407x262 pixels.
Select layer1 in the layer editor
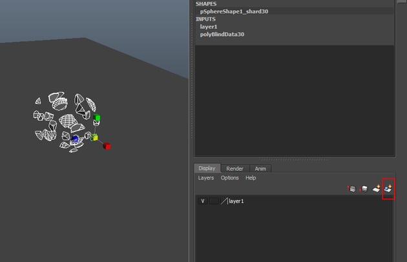pos(236,201)
